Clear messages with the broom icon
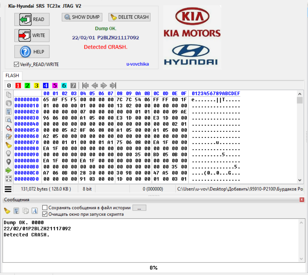The image size is (308, 275). (7, 211)
